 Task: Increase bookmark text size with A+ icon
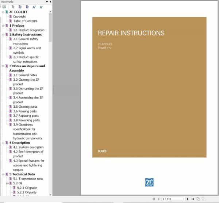34,7
